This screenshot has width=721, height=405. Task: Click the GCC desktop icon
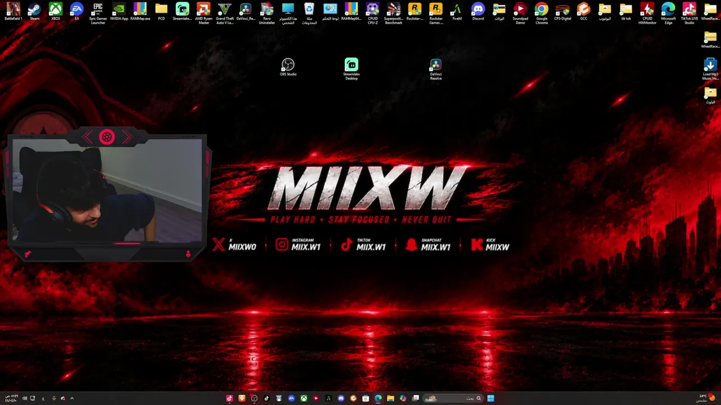pyautogui.click(x=584, y=12)
